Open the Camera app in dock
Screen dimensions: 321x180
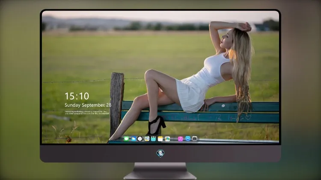pos(195,139)
